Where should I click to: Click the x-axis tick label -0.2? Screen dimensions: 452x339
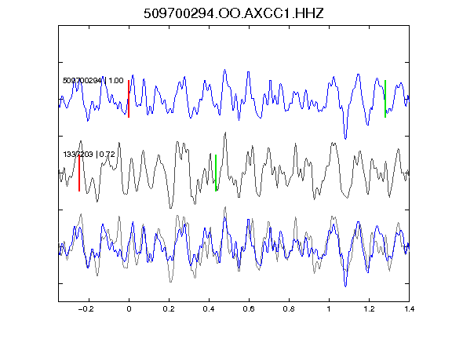click(x=86, y=309)
